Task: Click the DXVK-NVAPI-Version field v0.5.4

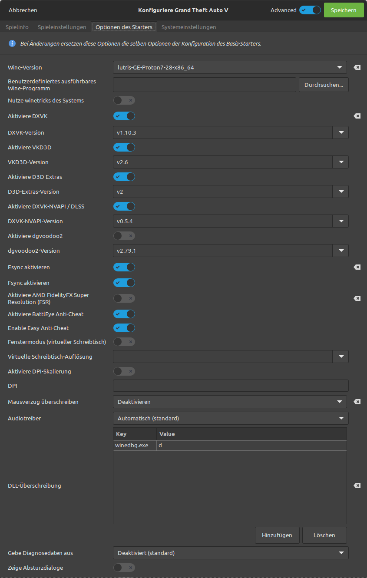Action: [x=223, y=221]
